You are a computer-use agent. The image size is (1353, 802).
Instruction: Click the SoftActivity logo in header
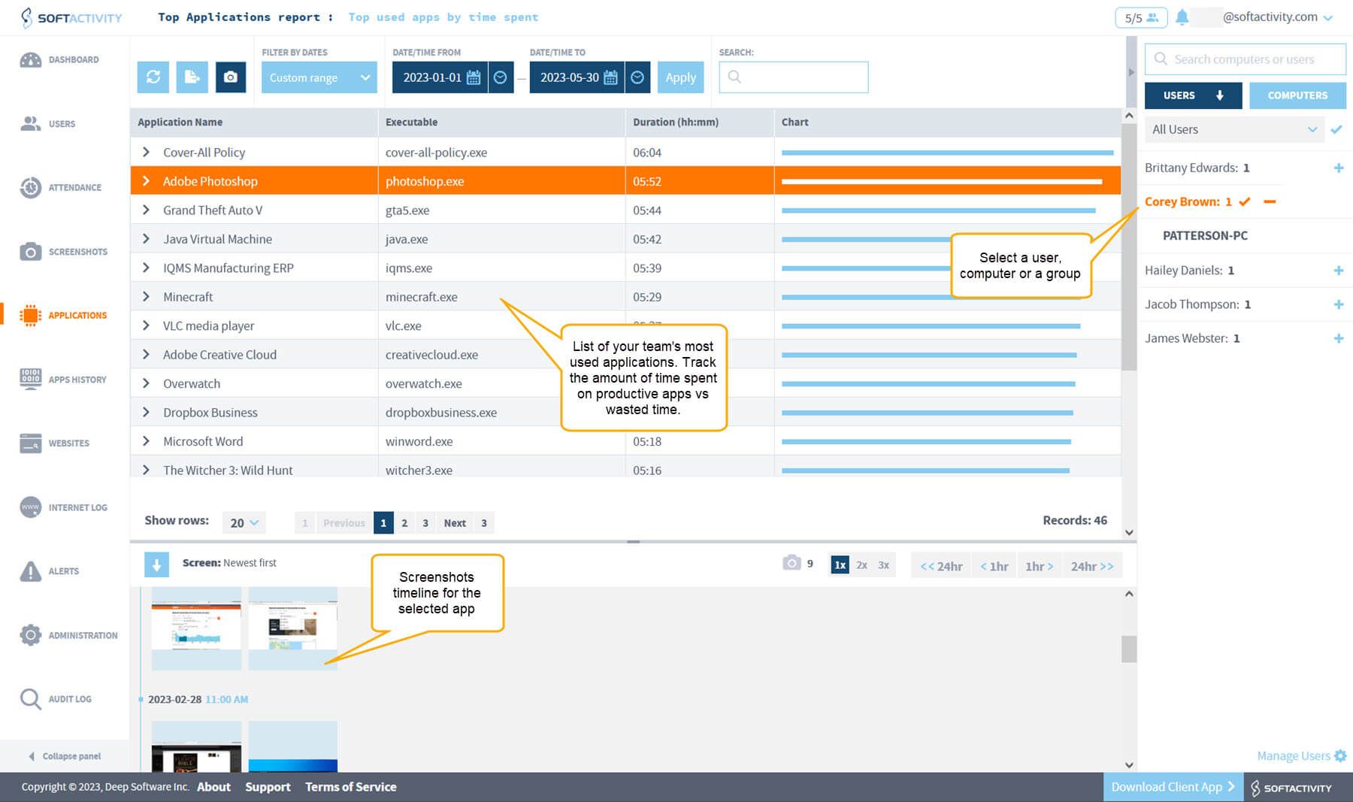coord(71,17)
